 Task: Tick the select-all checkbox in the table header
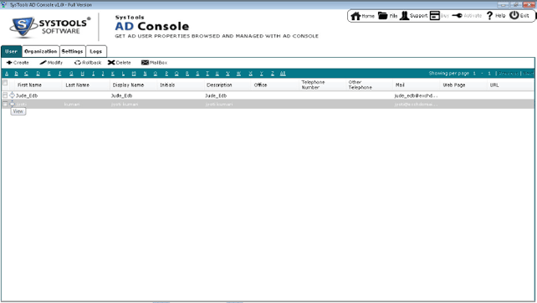(5, 83)
